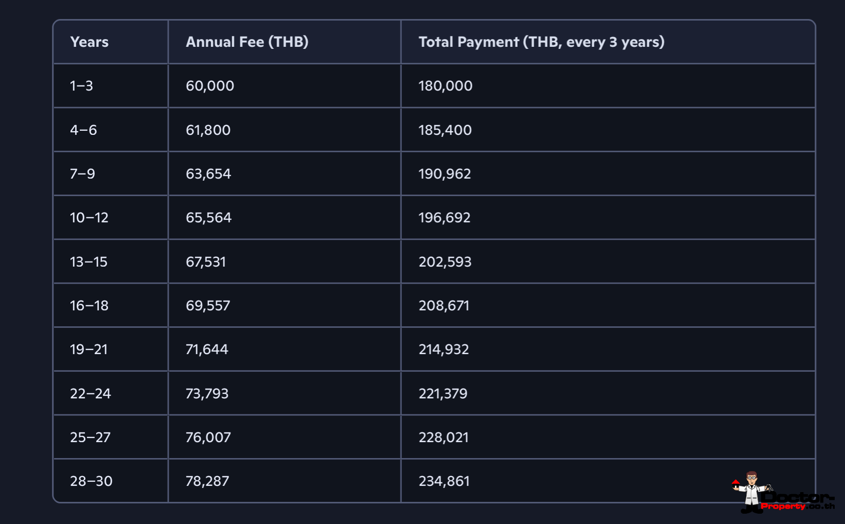This screenshot has height=524, width=845.
Task: Click the 71,644 annual fee cell
Action: [x=207, y=350]
